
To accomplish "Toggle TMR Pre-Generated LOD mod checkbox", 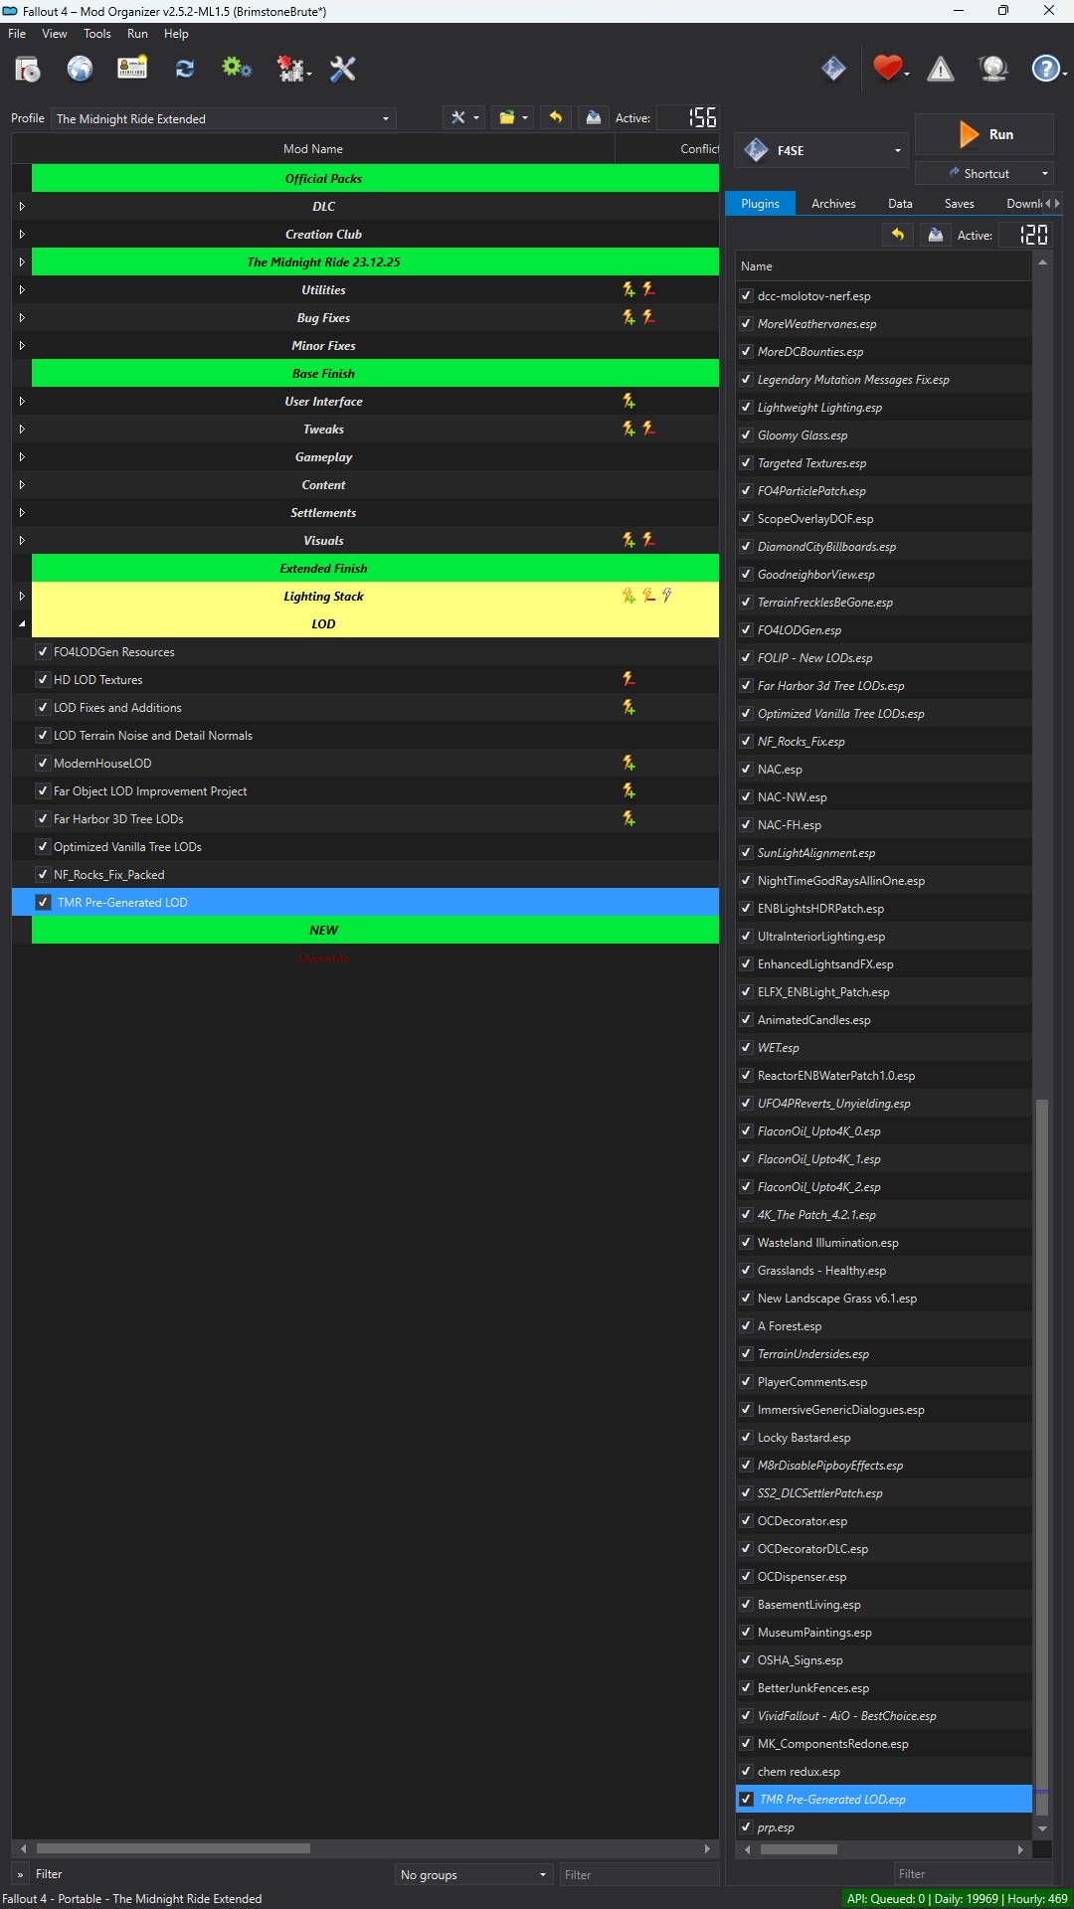I will 43,902.
